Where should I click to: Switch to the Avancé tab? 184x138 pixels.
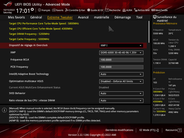pyautogui.click(x=83, y=17)
